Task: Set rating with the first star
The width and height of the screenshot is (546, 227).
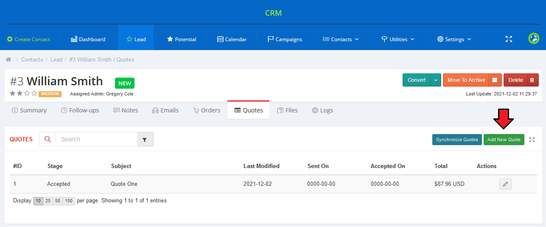Action: pos(13,93)
